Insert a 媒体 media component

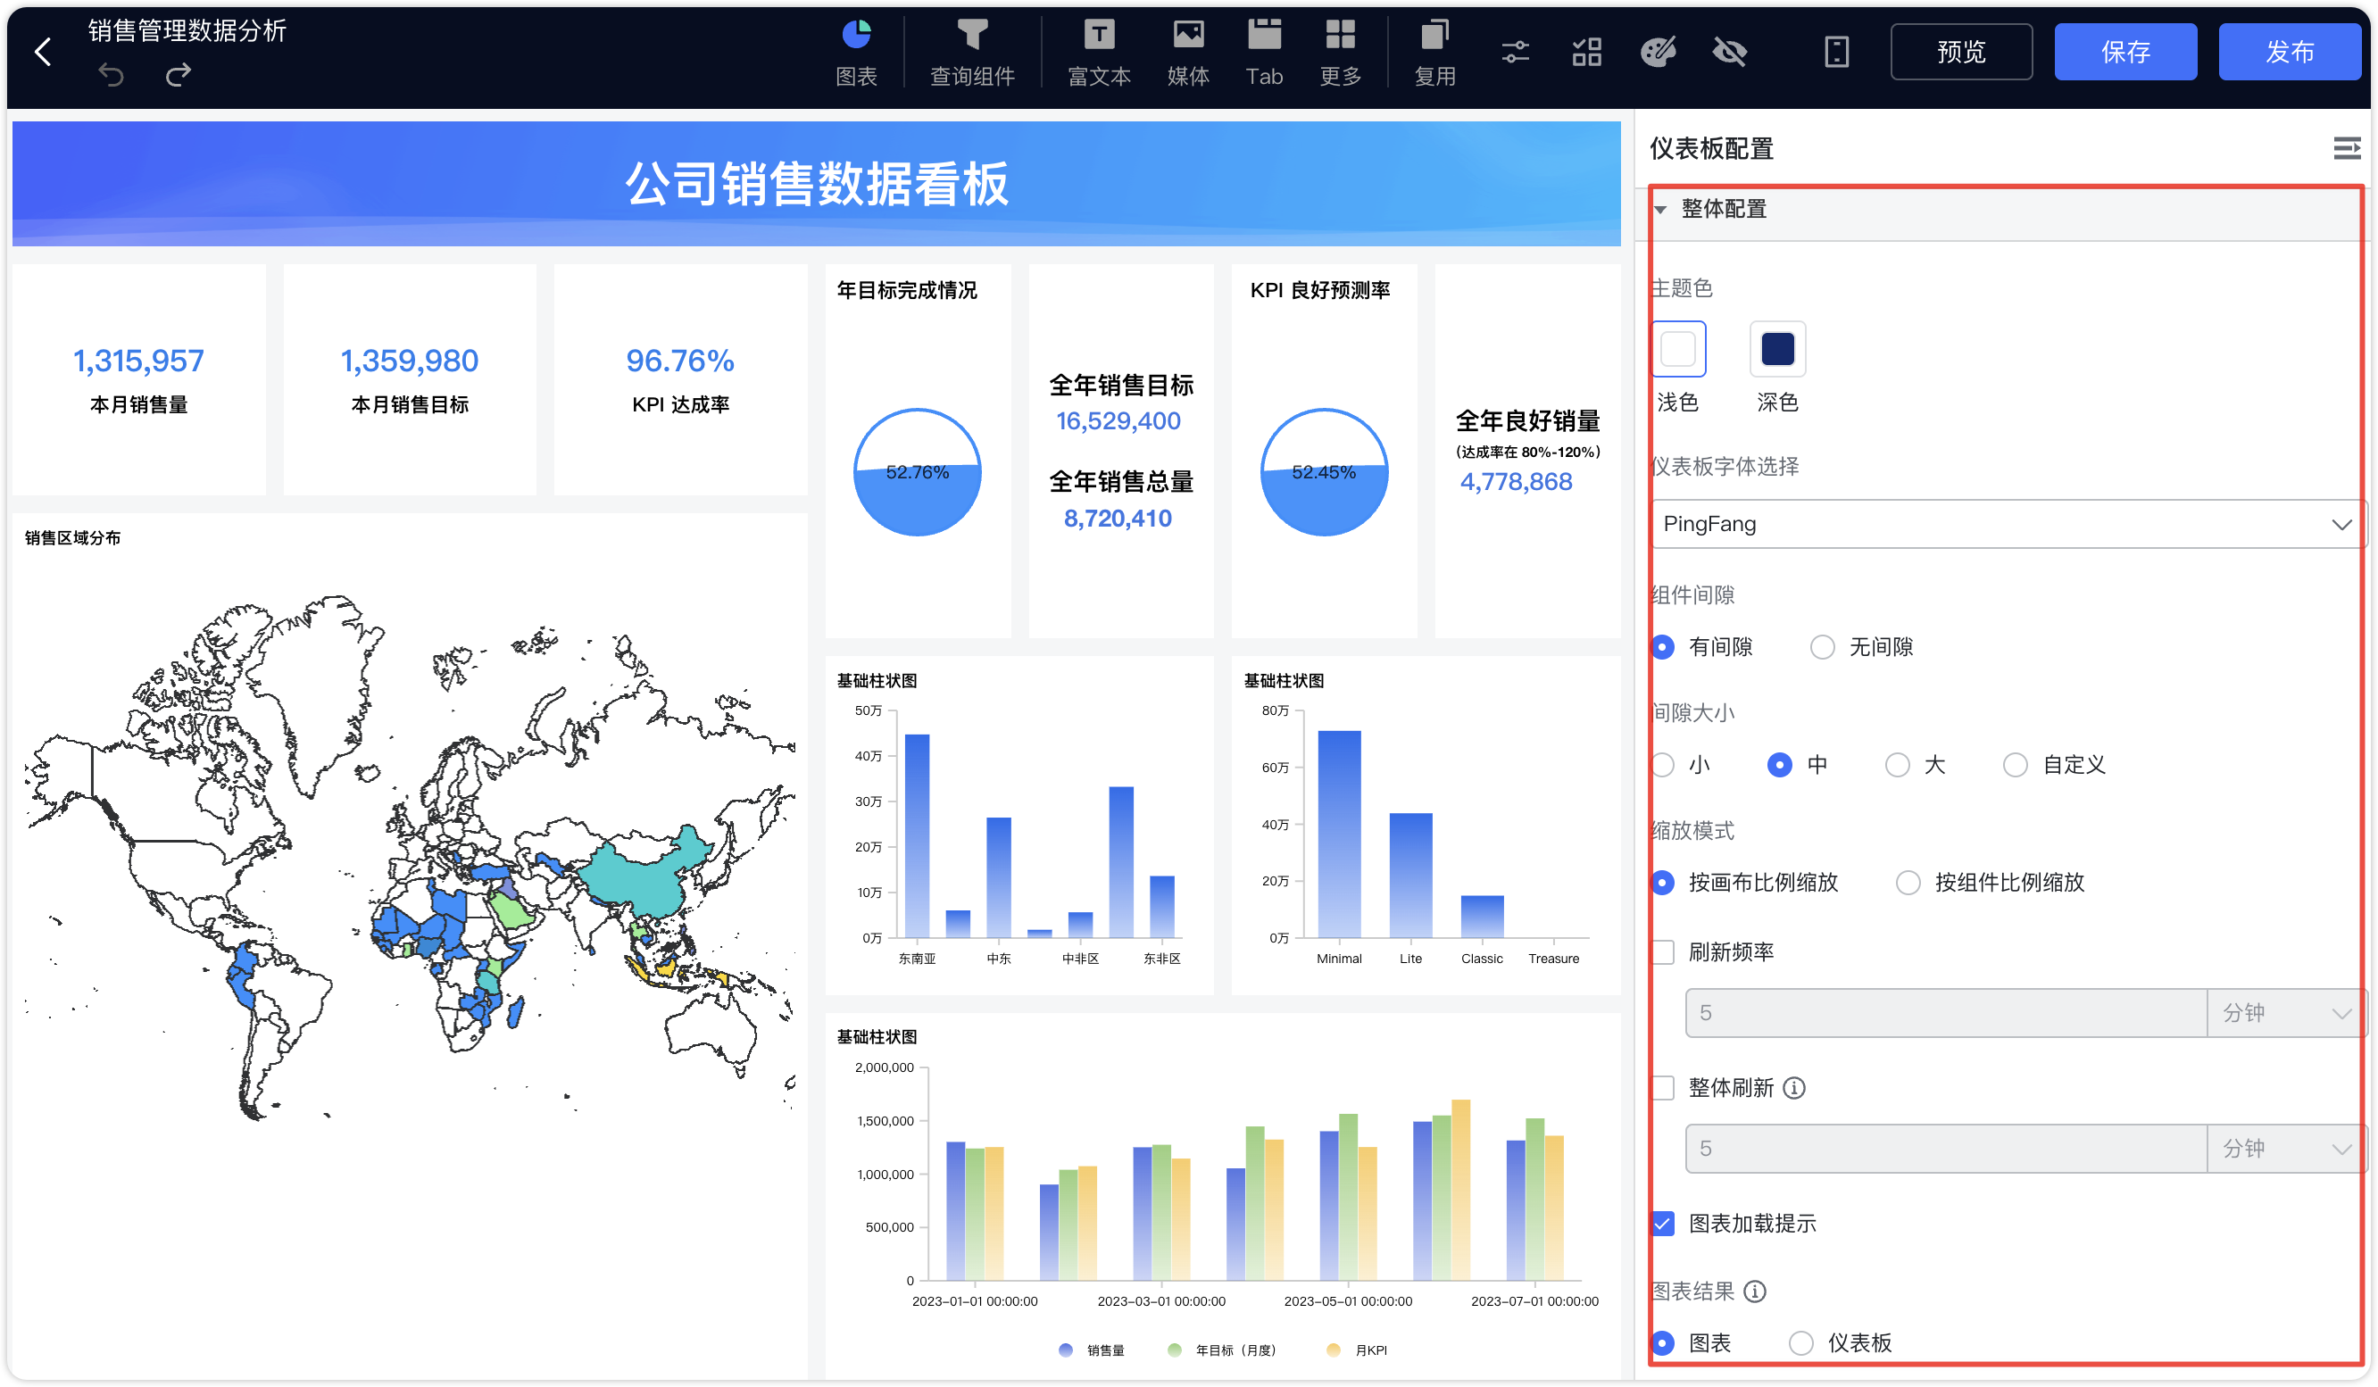point(1188,53)
